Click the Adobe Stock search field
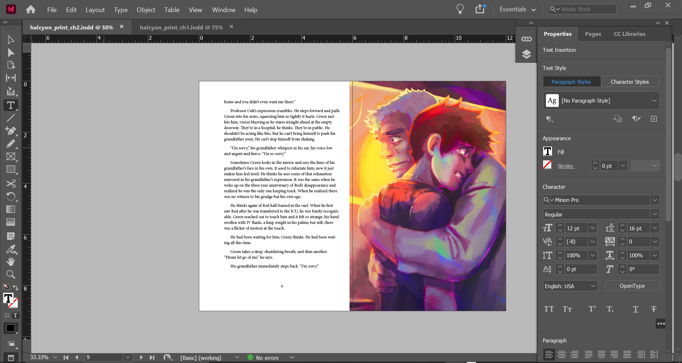 tap(582, 9)
